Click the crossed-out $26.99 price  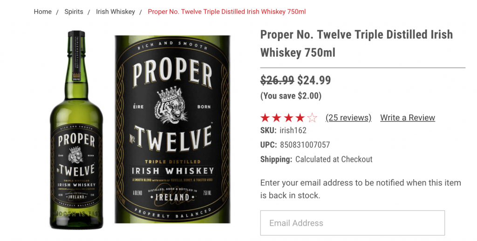277,80
